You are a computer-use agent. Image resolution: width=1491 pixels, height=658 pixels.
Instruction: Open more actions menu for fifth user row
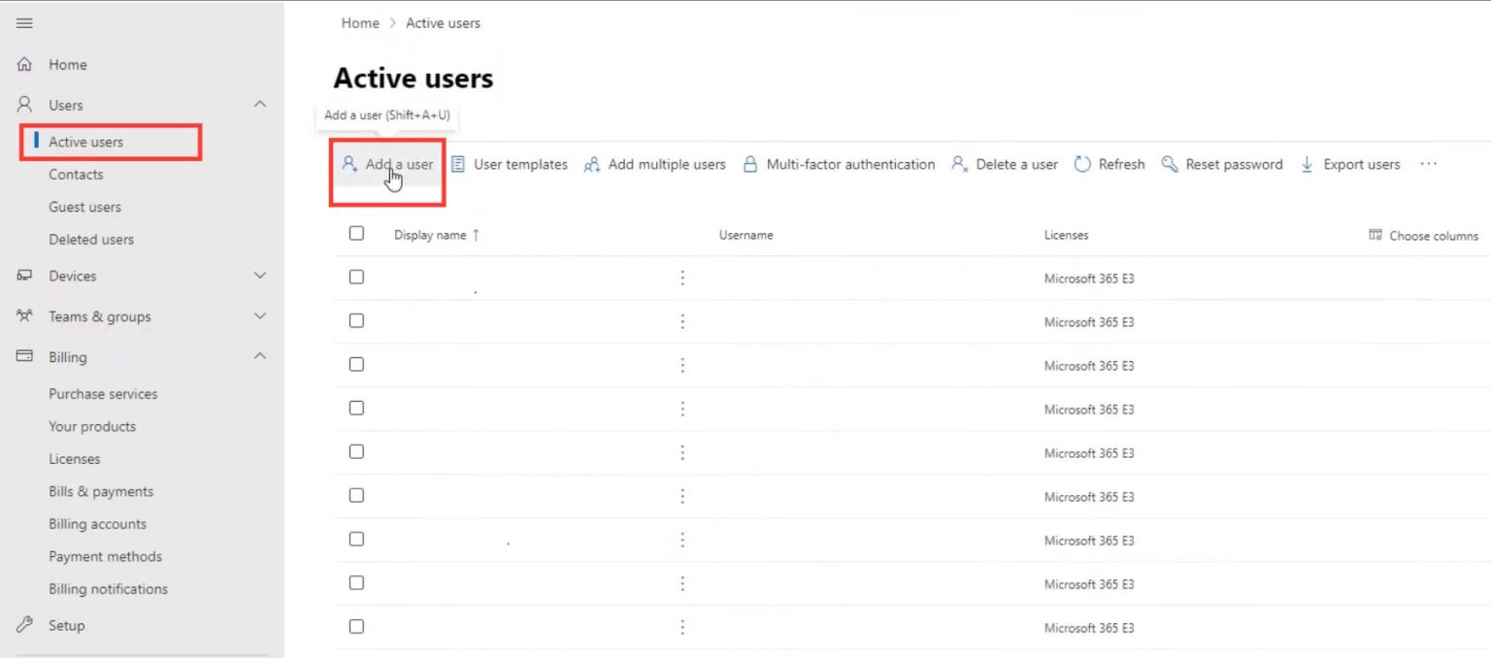[682, 453]
